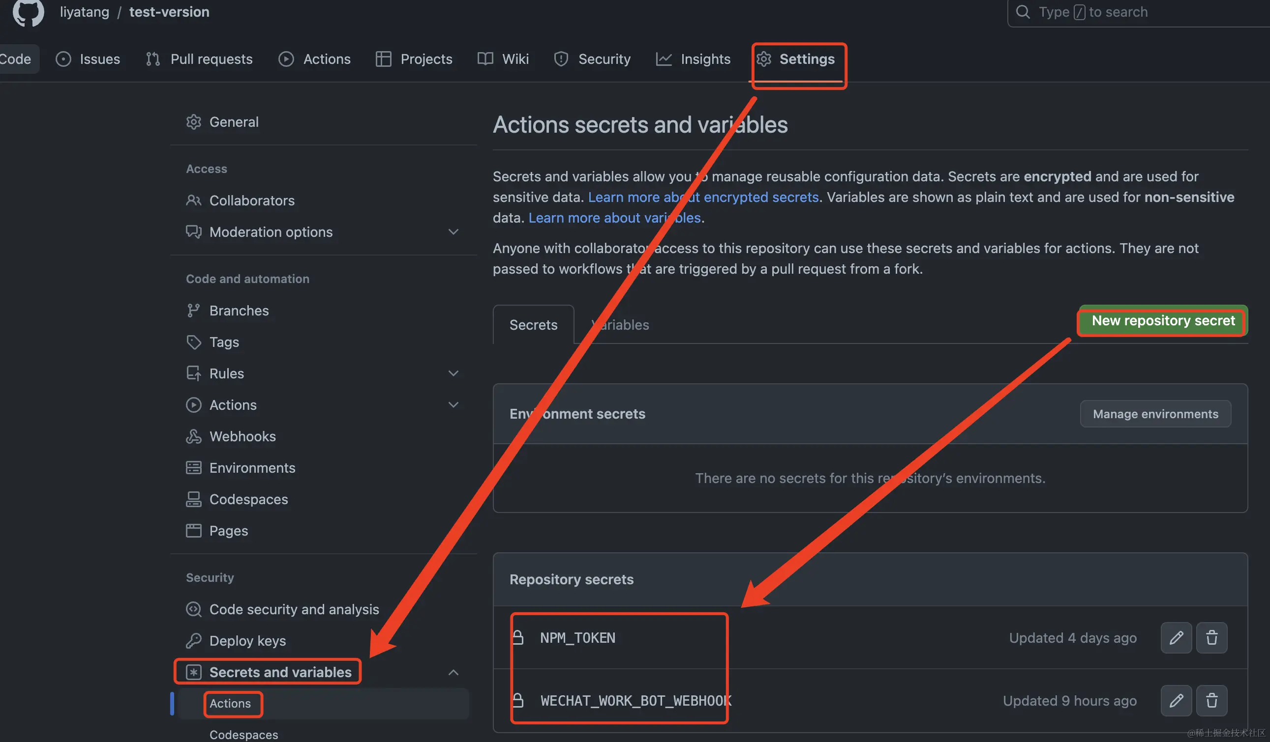Open the Tags settings page
The width and height of the screenshot is (1270, 742).
pyautogui.click(x=224, y=342)
